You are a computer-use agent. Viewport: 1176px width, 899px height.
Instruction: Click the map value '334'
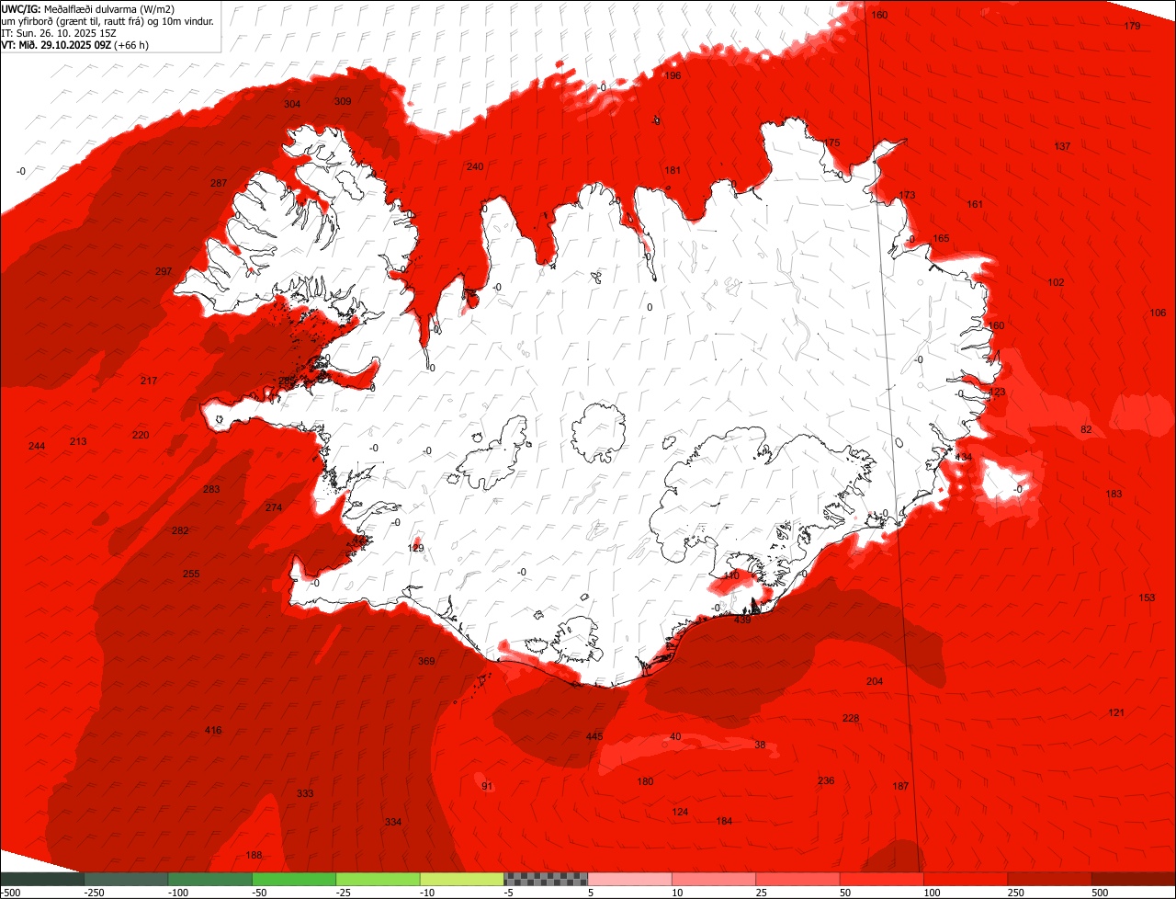point(393,822)
